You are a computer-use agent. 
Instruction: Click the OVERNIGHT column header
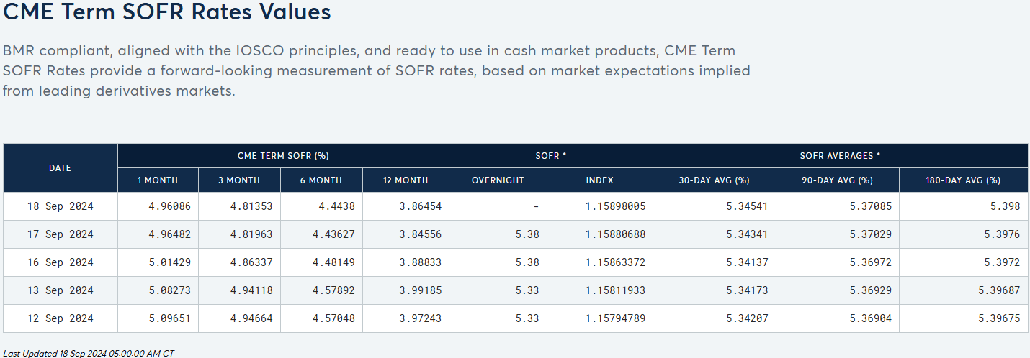click(x=498, y=180)
